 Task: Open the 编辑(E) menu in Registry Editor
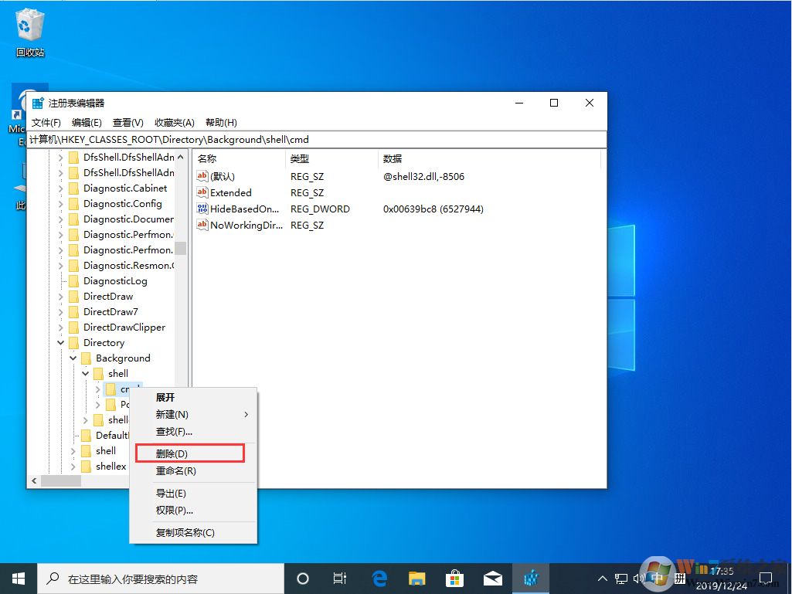[87, 122]
